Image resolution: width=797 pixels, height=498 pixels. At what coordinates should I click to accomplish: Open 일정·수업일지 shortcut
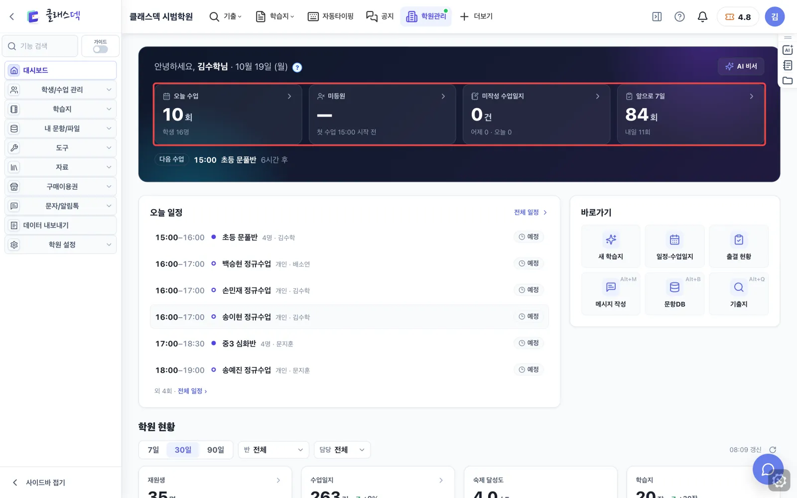[674, 247]
